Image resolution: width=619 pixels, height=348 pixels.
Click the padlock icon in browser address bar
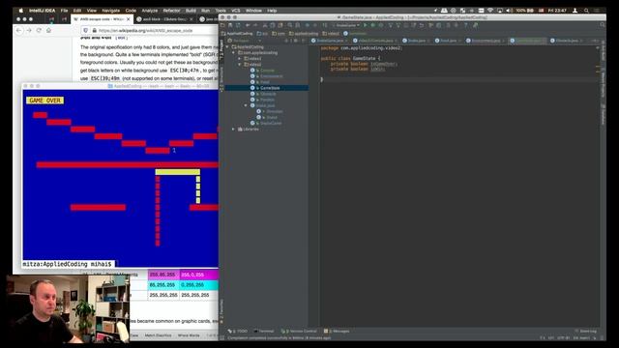94,30
